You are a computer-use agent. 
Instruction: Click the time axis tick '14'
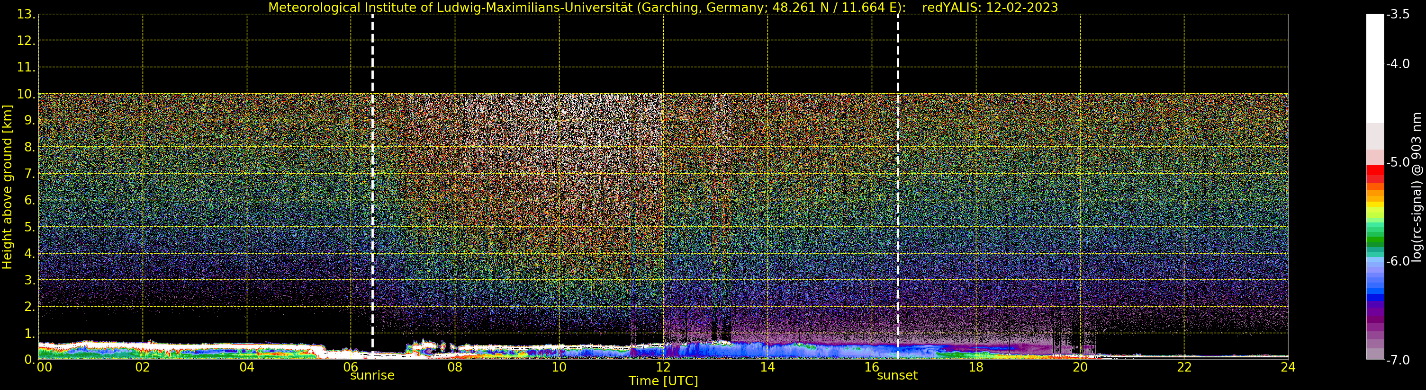pyautogui.click(x=767, y=367)
